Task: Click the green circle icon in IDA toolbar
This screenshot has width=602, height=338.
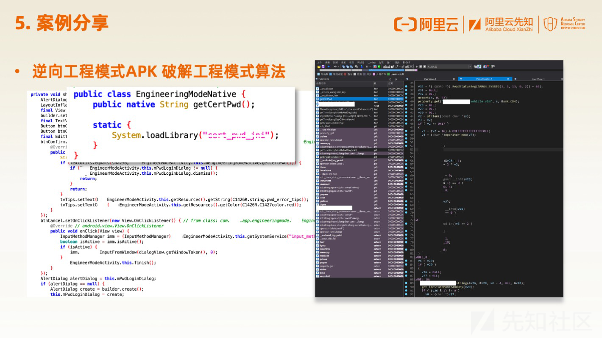Action: coord(379,66)
